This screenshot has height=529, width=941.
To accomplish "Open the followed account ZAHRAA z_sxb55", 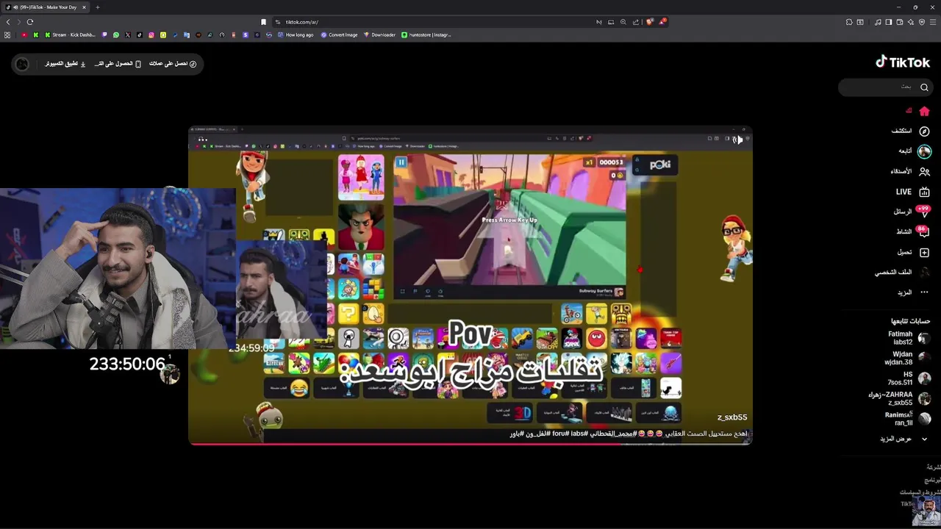I will 899,399.
